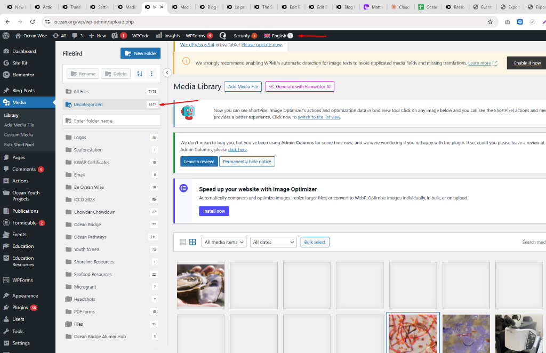This screenshot has width=546, height=353.
Task: Click the site info icon in the address bar
Action: tap(47, 21)
